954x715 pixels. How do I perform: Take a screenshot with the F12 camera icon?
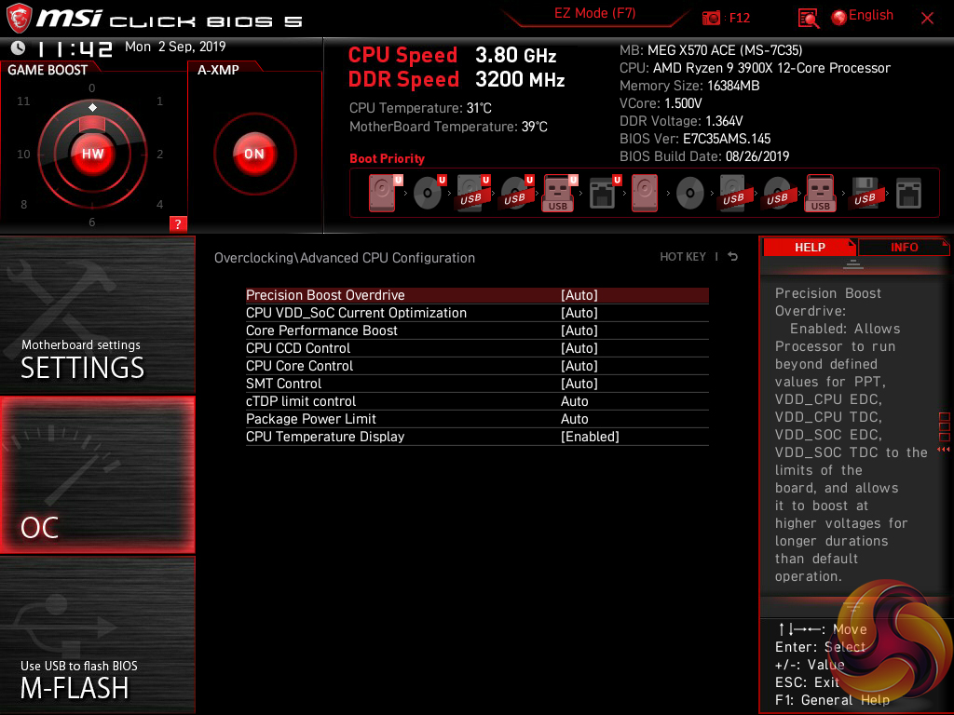(711, 18)
